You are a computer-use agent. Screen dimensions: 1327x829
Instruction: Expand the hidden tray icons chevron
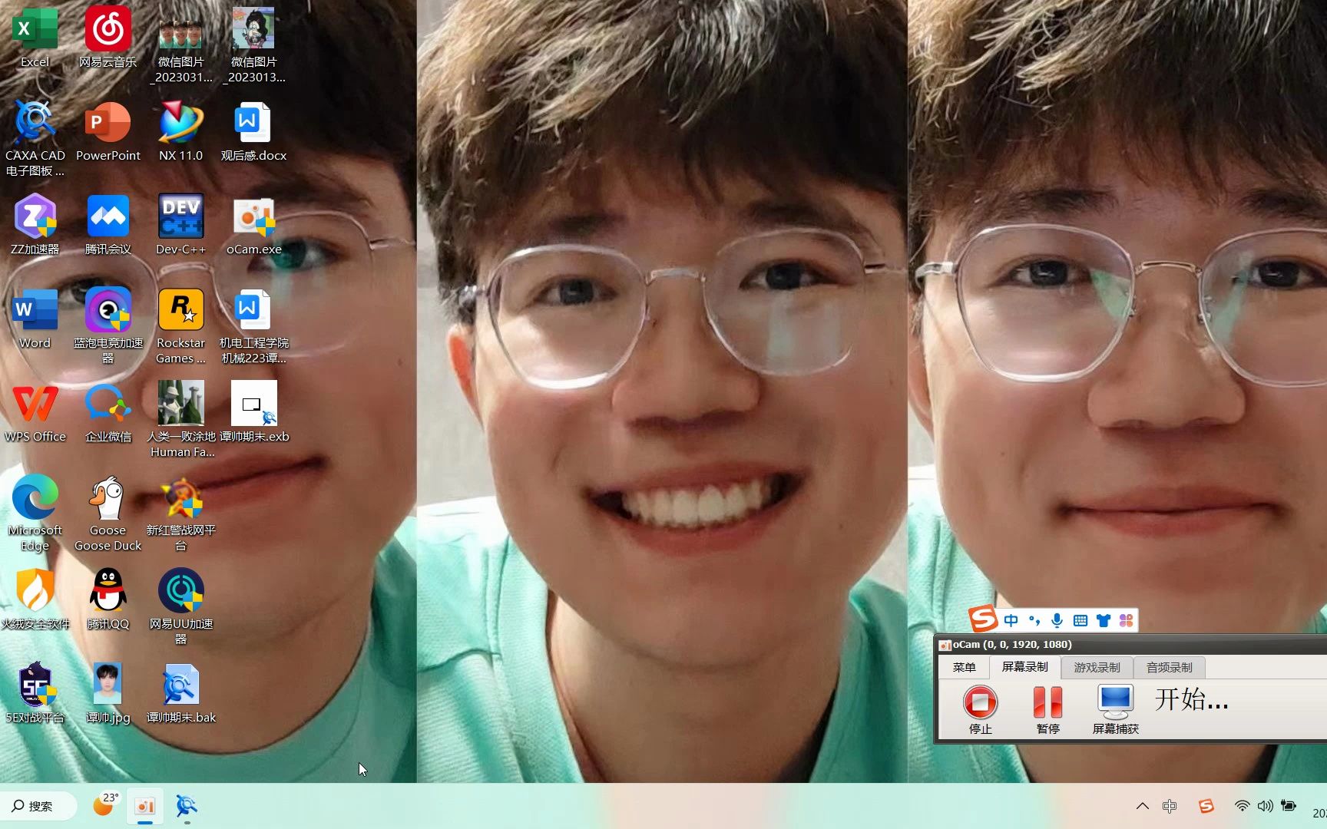pyautogui.click(x=1142, y=806)
